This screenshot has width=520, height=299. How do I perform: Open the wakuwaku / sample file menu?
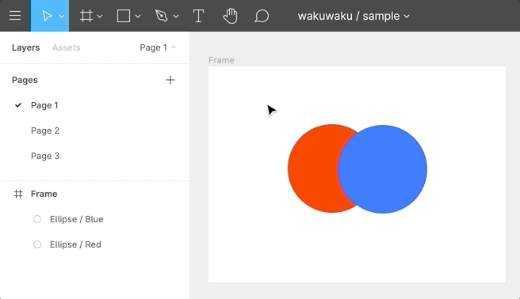pos(354,16)
